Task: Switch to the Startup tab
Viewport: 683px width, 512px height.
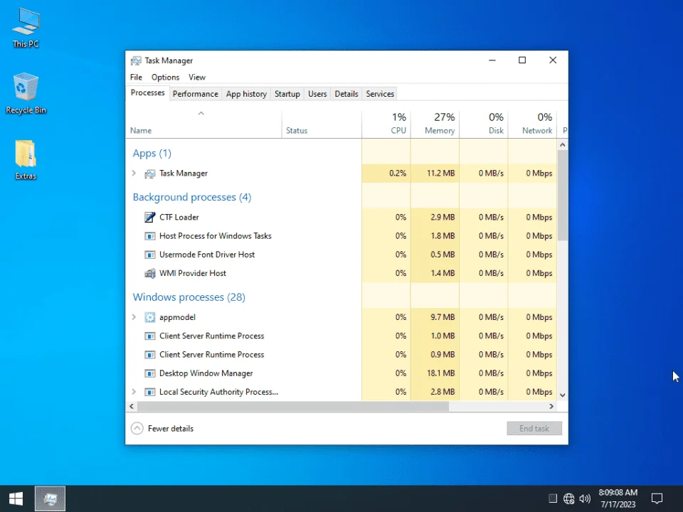Action: [x=287, y=94]
